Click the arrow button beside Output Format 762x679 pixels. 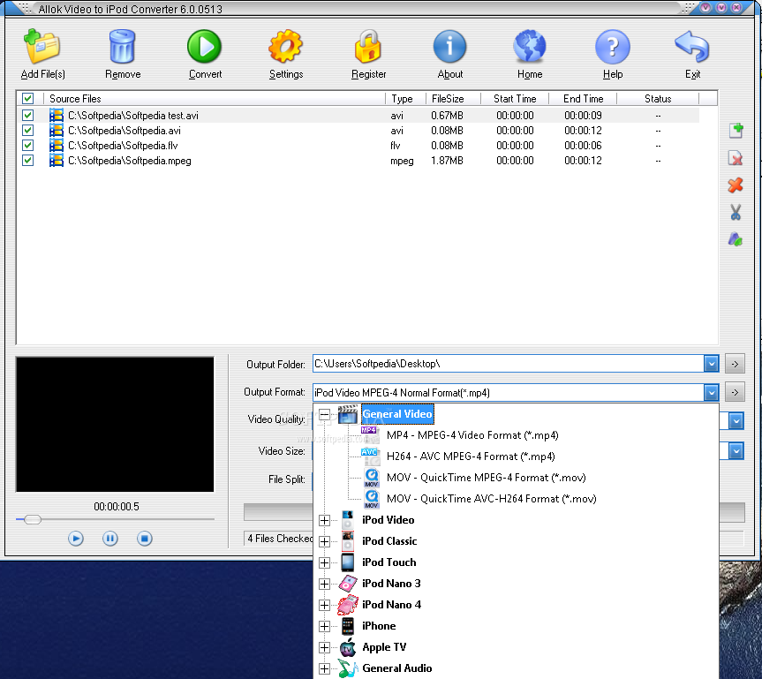point(735,392)
